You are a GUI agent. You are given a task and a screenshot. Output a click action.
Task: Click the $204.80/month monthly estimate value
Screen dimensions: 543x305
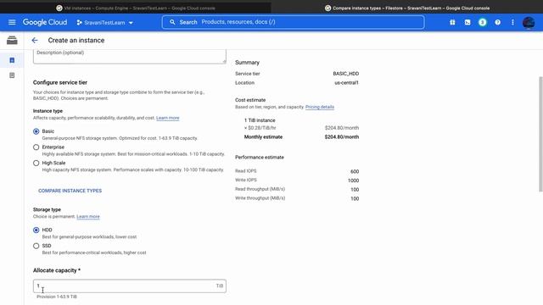pos(341,137)
